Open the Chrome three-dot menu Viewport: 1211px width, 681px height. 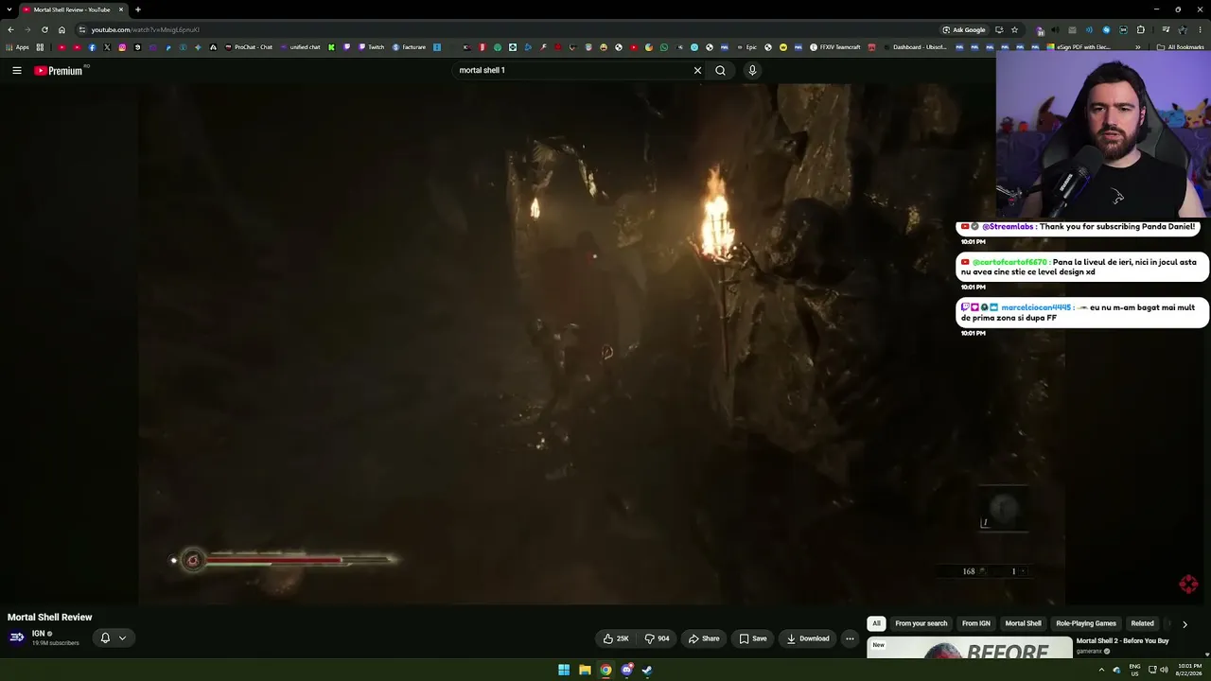(x=1200, y=29)
